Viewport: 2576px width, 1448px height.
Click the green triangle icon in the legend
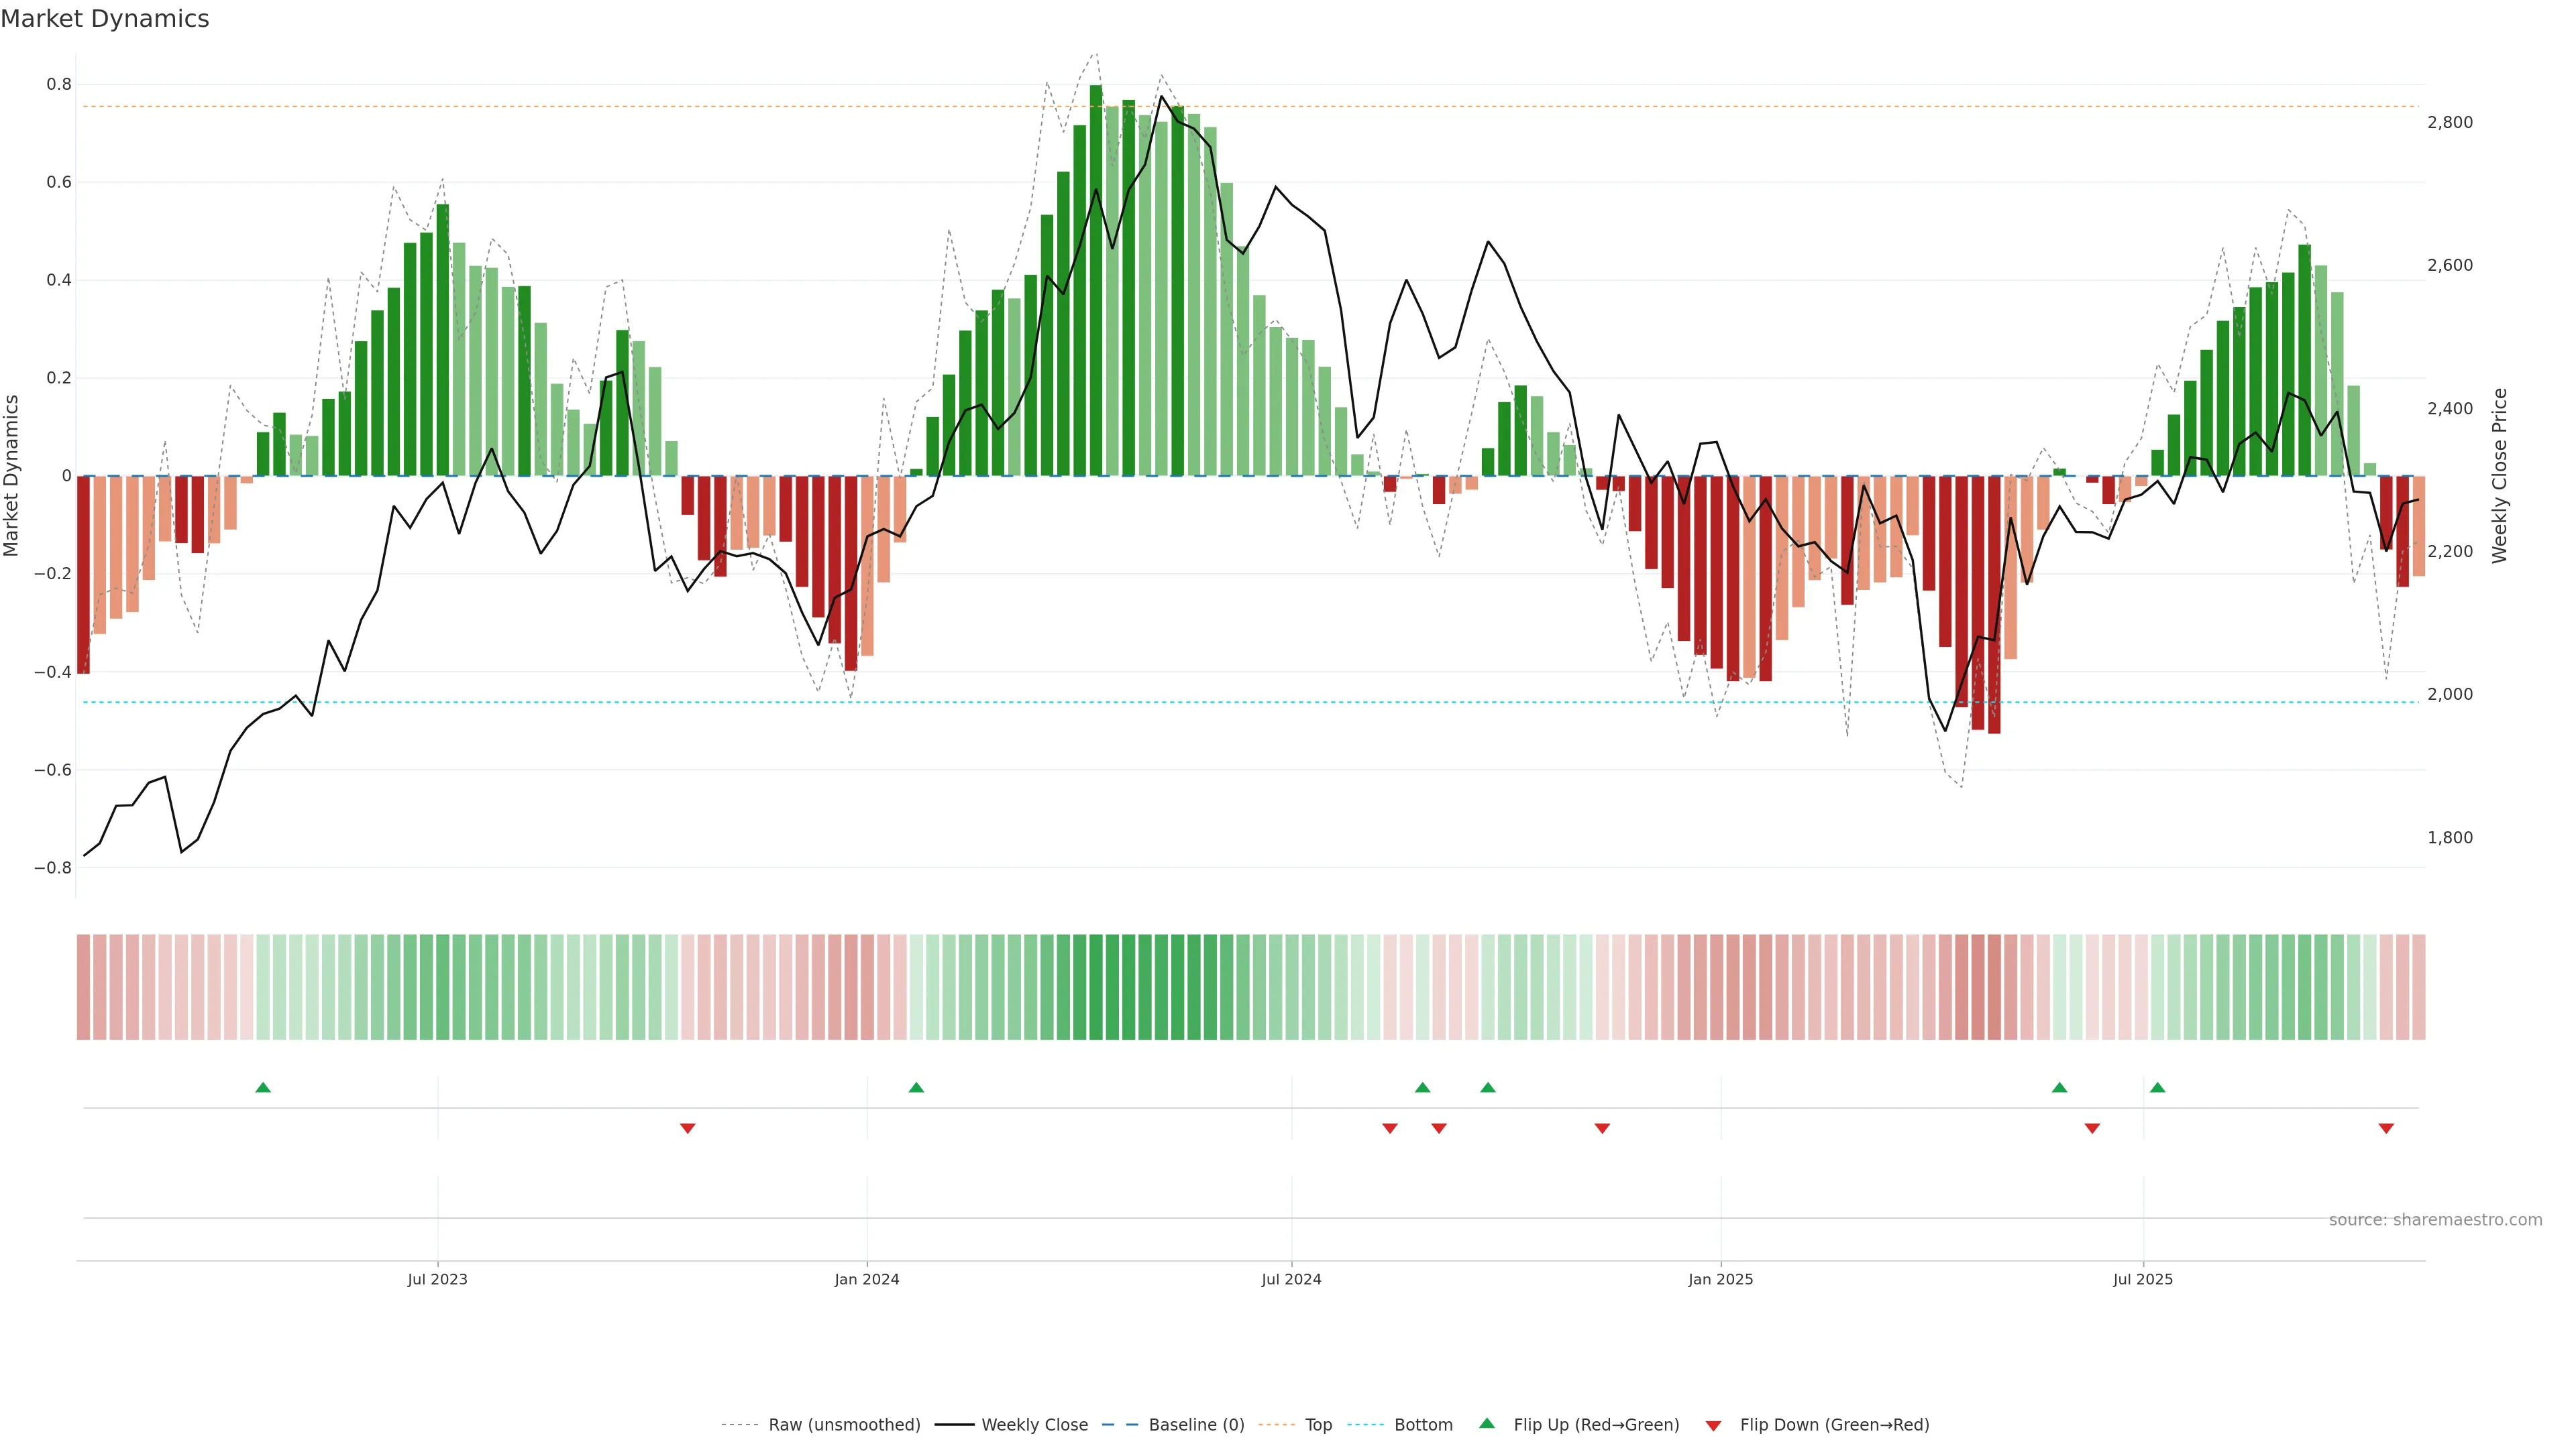click(x=1487, y=1423)
